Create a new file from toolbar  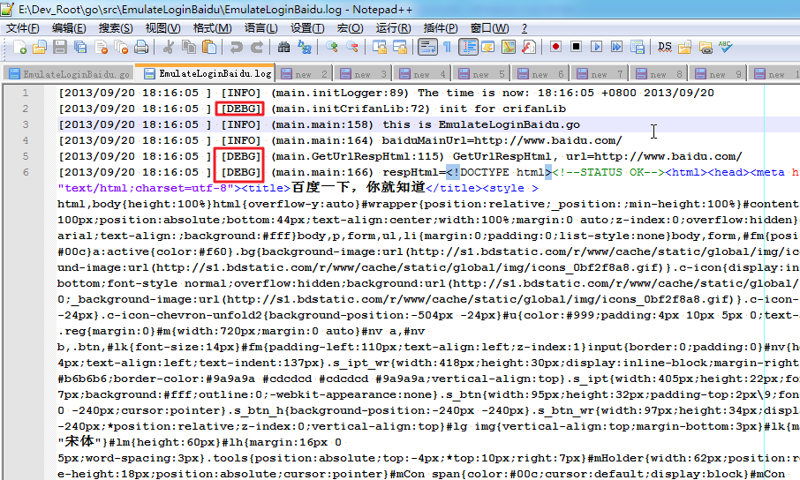pyautogui.click(x=19, y=48)
